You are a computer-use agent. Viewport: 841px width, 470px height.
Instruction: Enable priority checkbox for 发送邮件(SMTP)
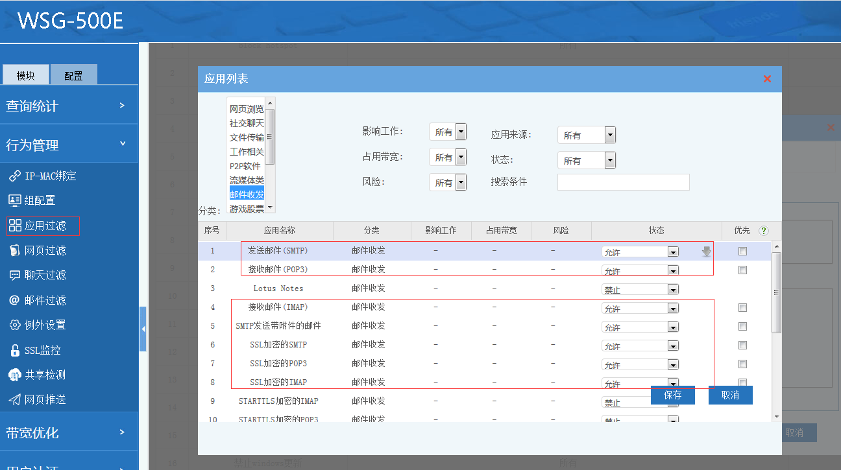tap(742, 252)
